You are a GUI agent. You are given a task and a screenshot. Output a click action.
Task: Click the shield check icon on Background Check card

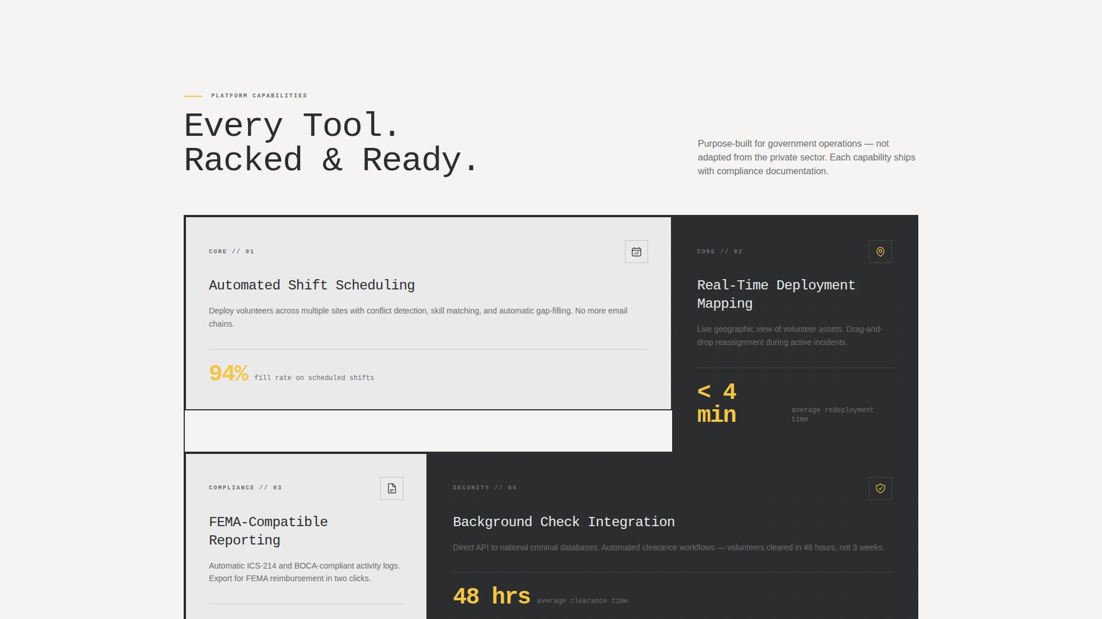point(880,488)
